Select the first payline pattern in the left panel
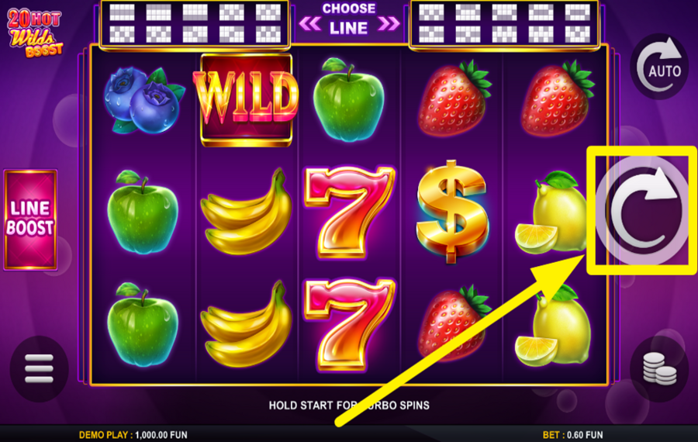This screenshot has width=698, height=442. tap(122, 12)
